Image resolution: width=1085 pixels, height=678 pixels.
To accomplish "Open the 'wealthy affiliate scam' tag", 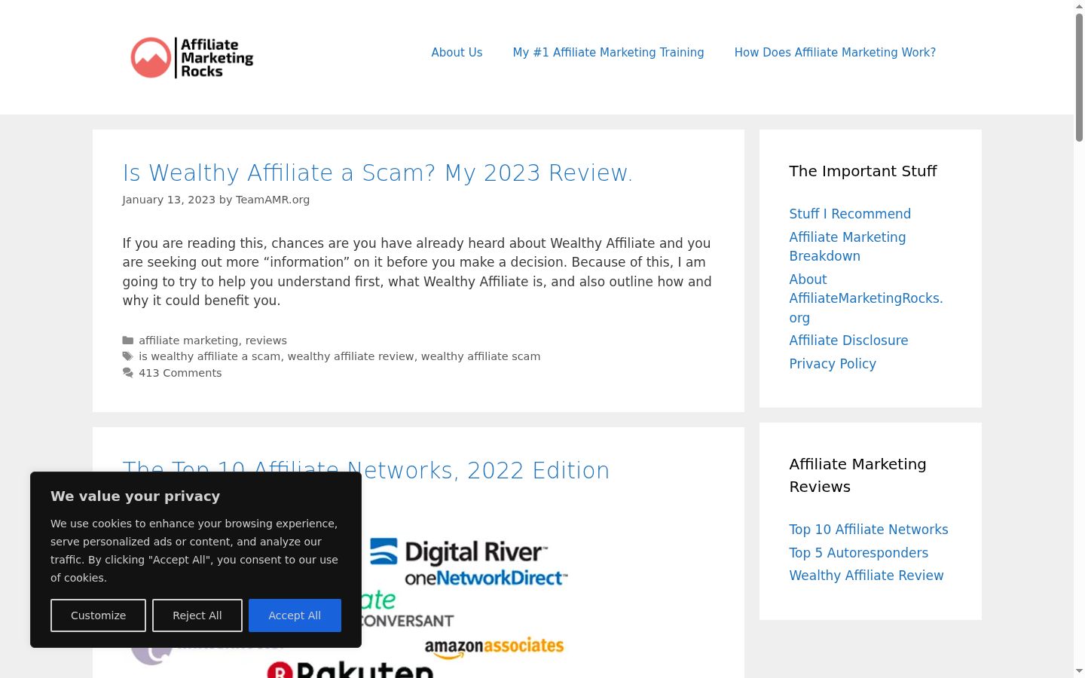I will pyautogui.click(x=481, y=356).
